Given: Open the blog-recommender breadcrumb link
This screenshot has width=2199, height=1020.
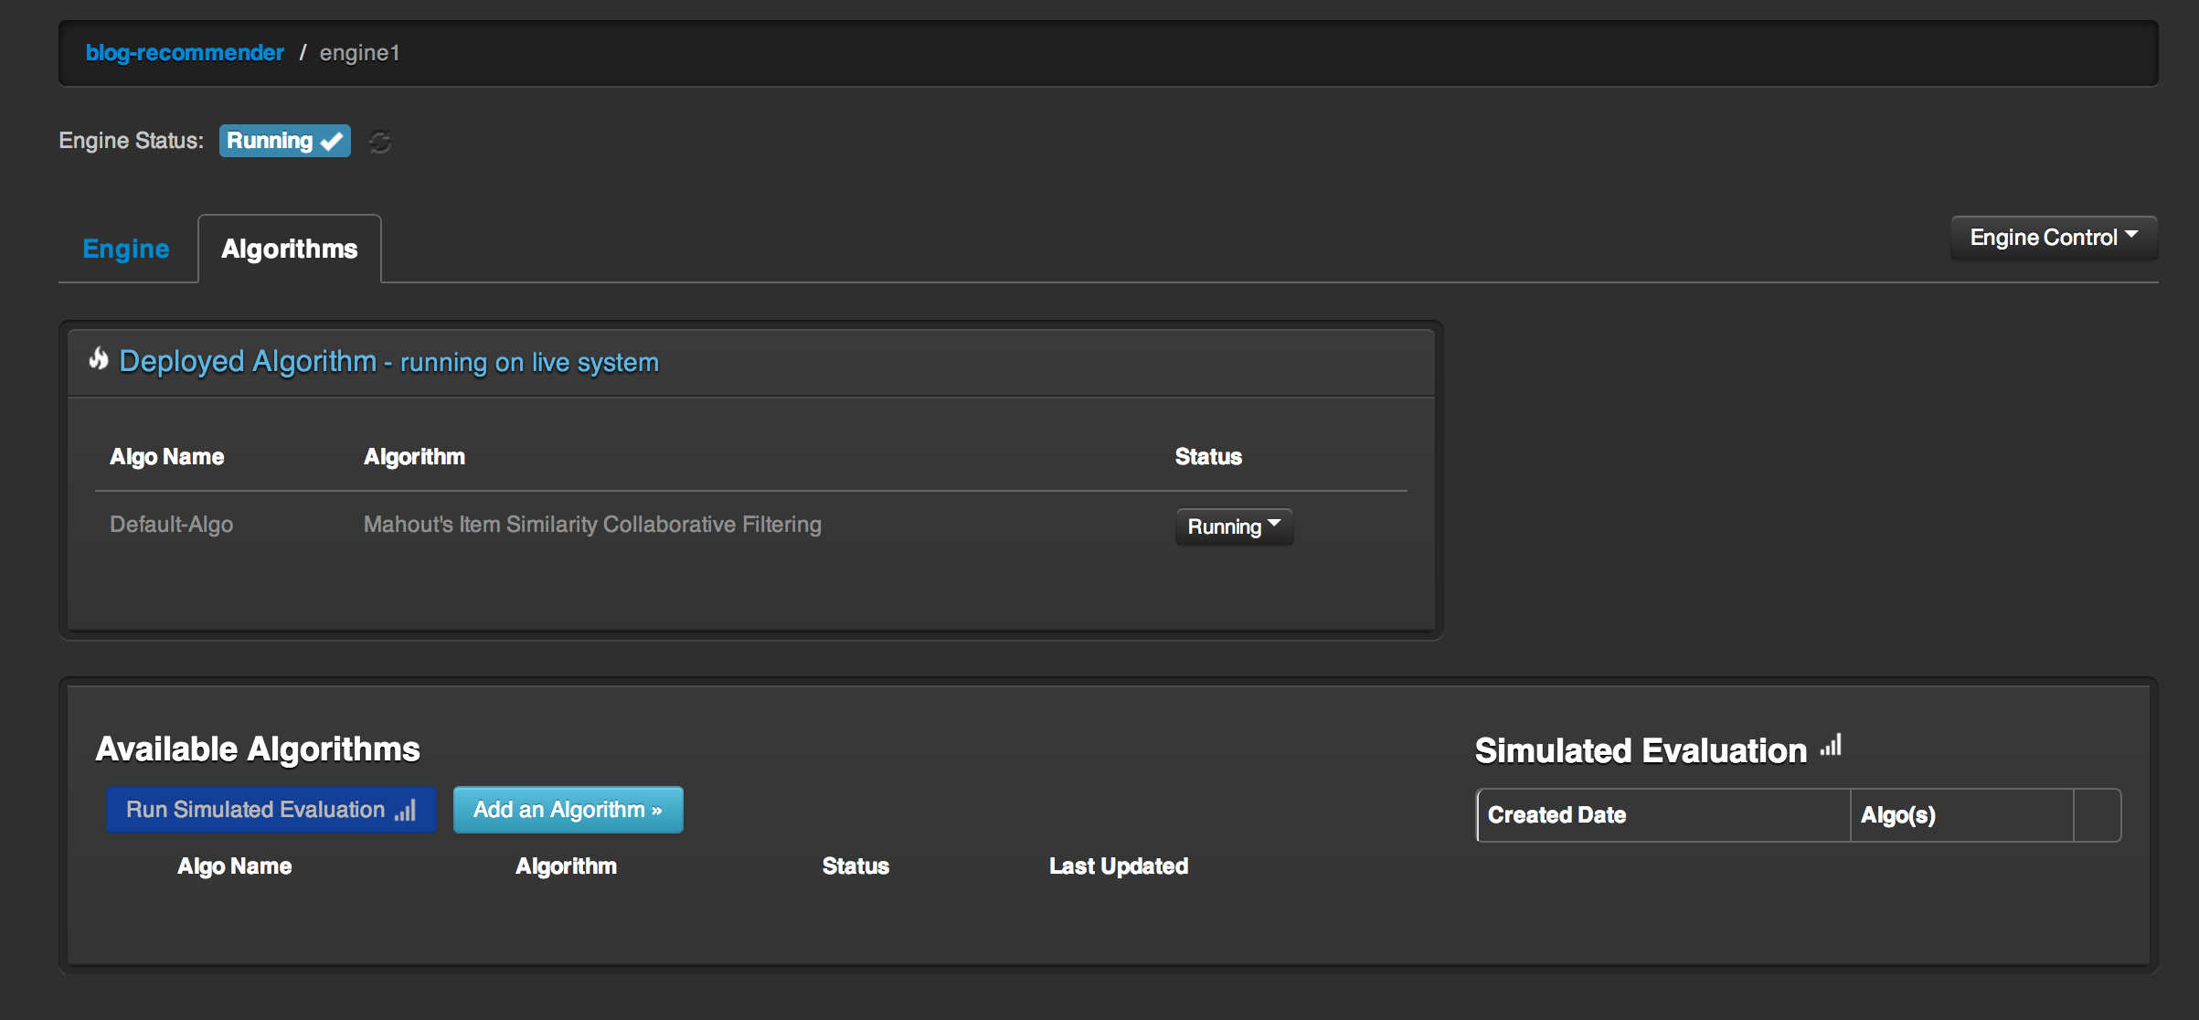Looking at the screenshot, I should point(185,53).
